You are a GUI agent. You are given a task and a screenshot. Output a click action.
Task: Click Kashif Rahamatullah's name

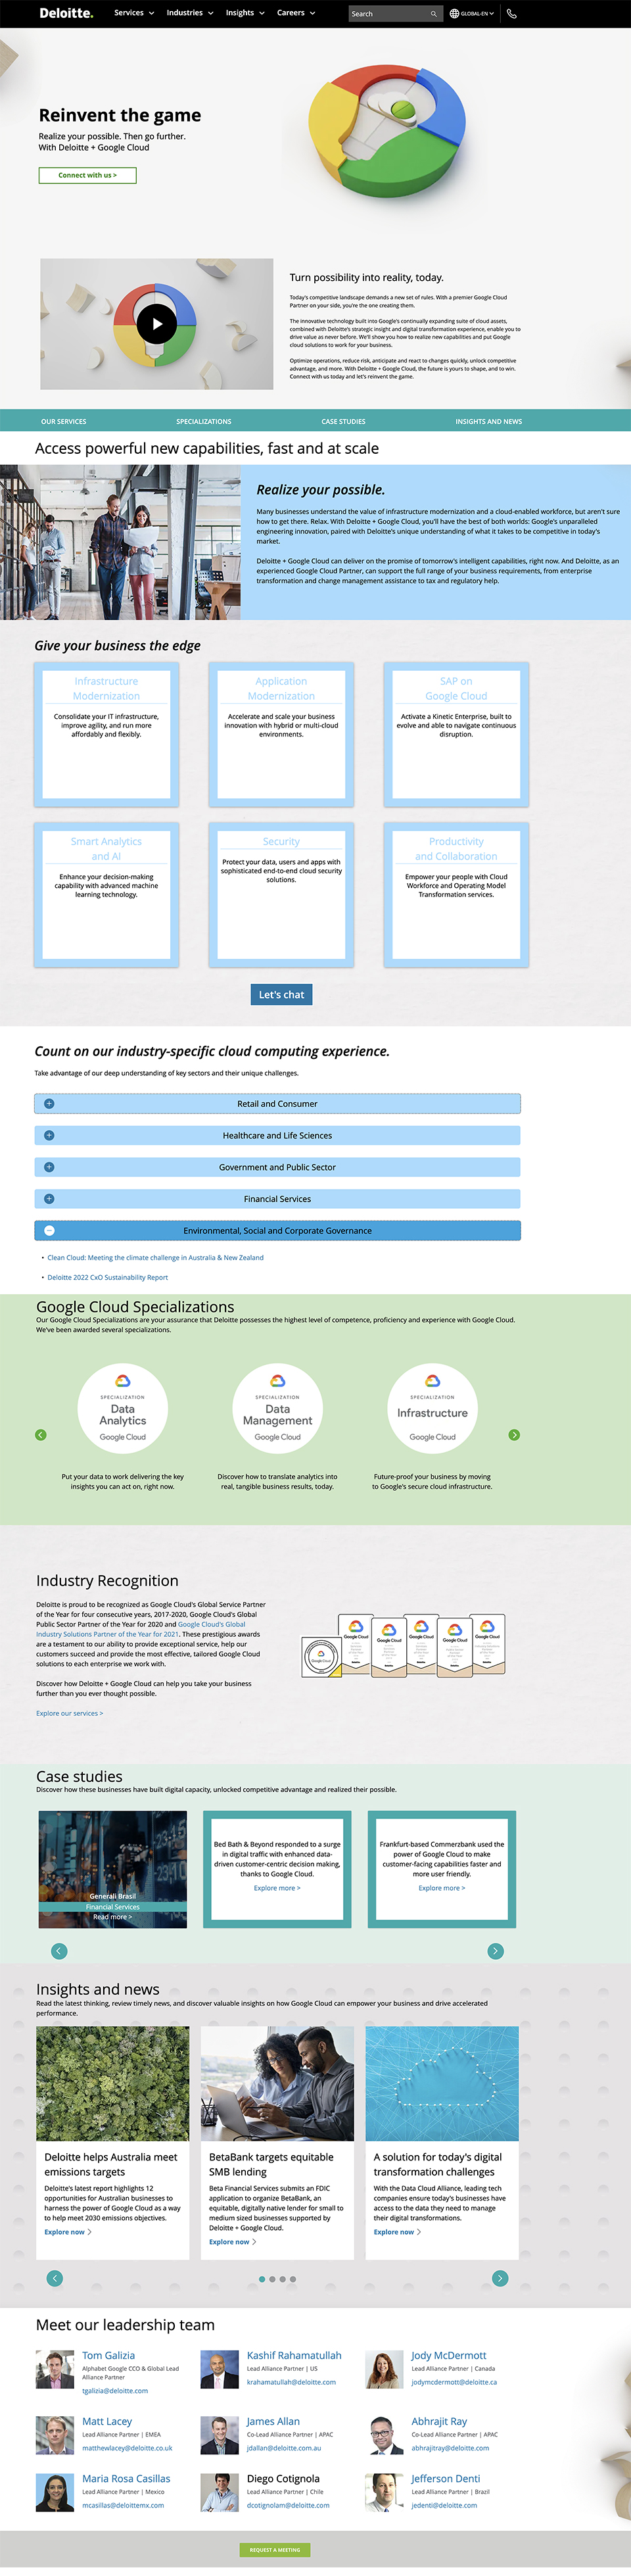[294, 2355]
